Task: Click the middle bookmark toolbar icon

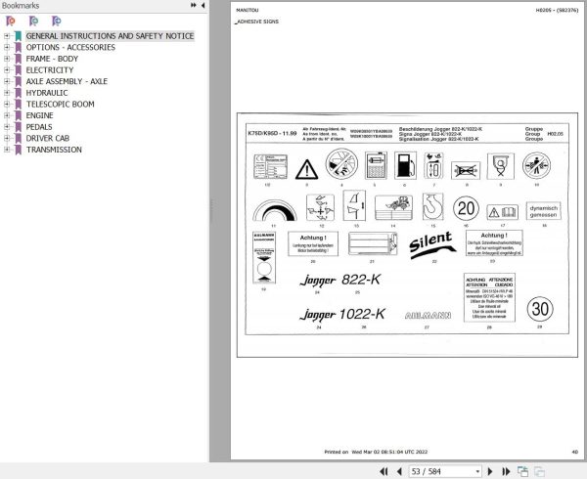Action: click(x=33, y=21)
